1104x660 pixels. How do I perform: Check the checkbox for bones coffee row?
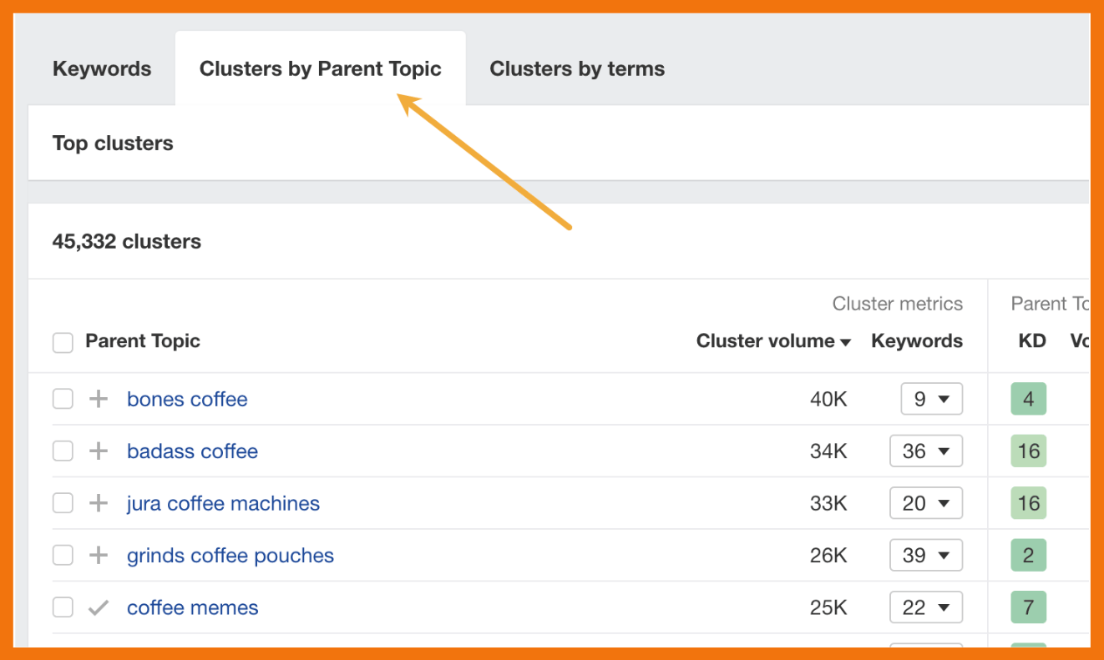coord(63,399)
